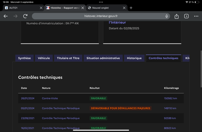Tap the Wi-Fi status icon
Viewport: 202px width, 132px height.
pos(187,2)
